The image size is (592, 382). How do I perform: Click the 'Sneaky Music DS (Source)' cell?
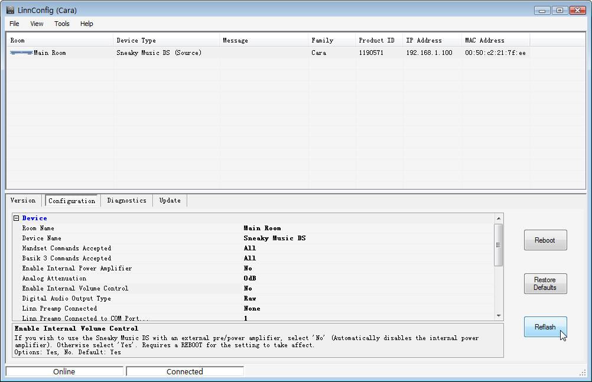158,53
